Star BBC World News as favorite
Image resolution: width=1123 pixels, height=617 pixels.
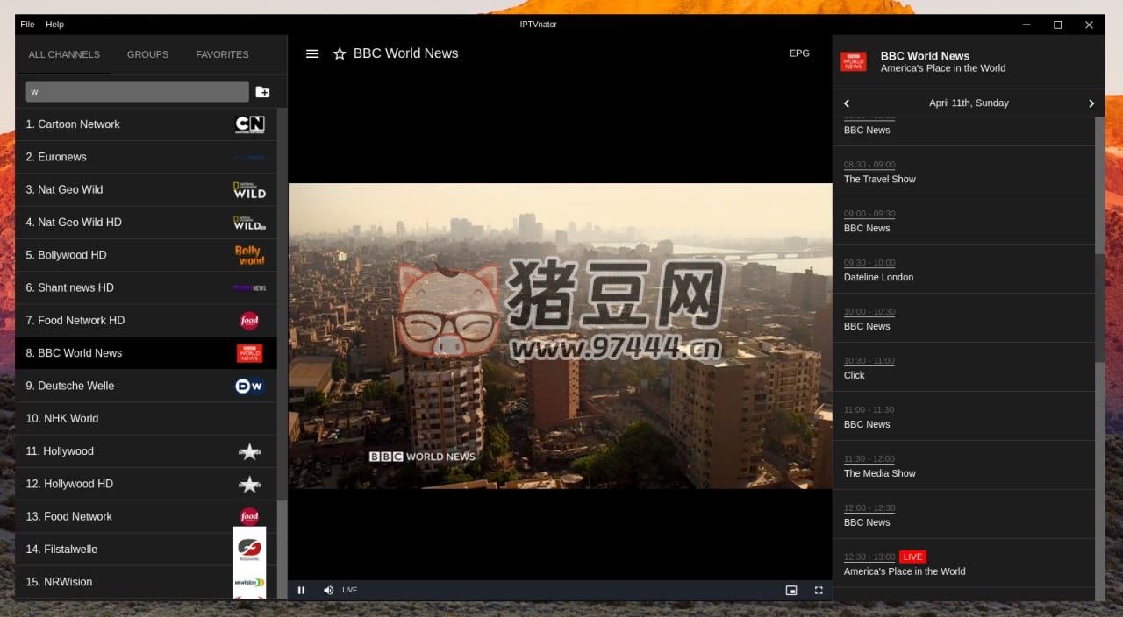(x=340, y=54)
